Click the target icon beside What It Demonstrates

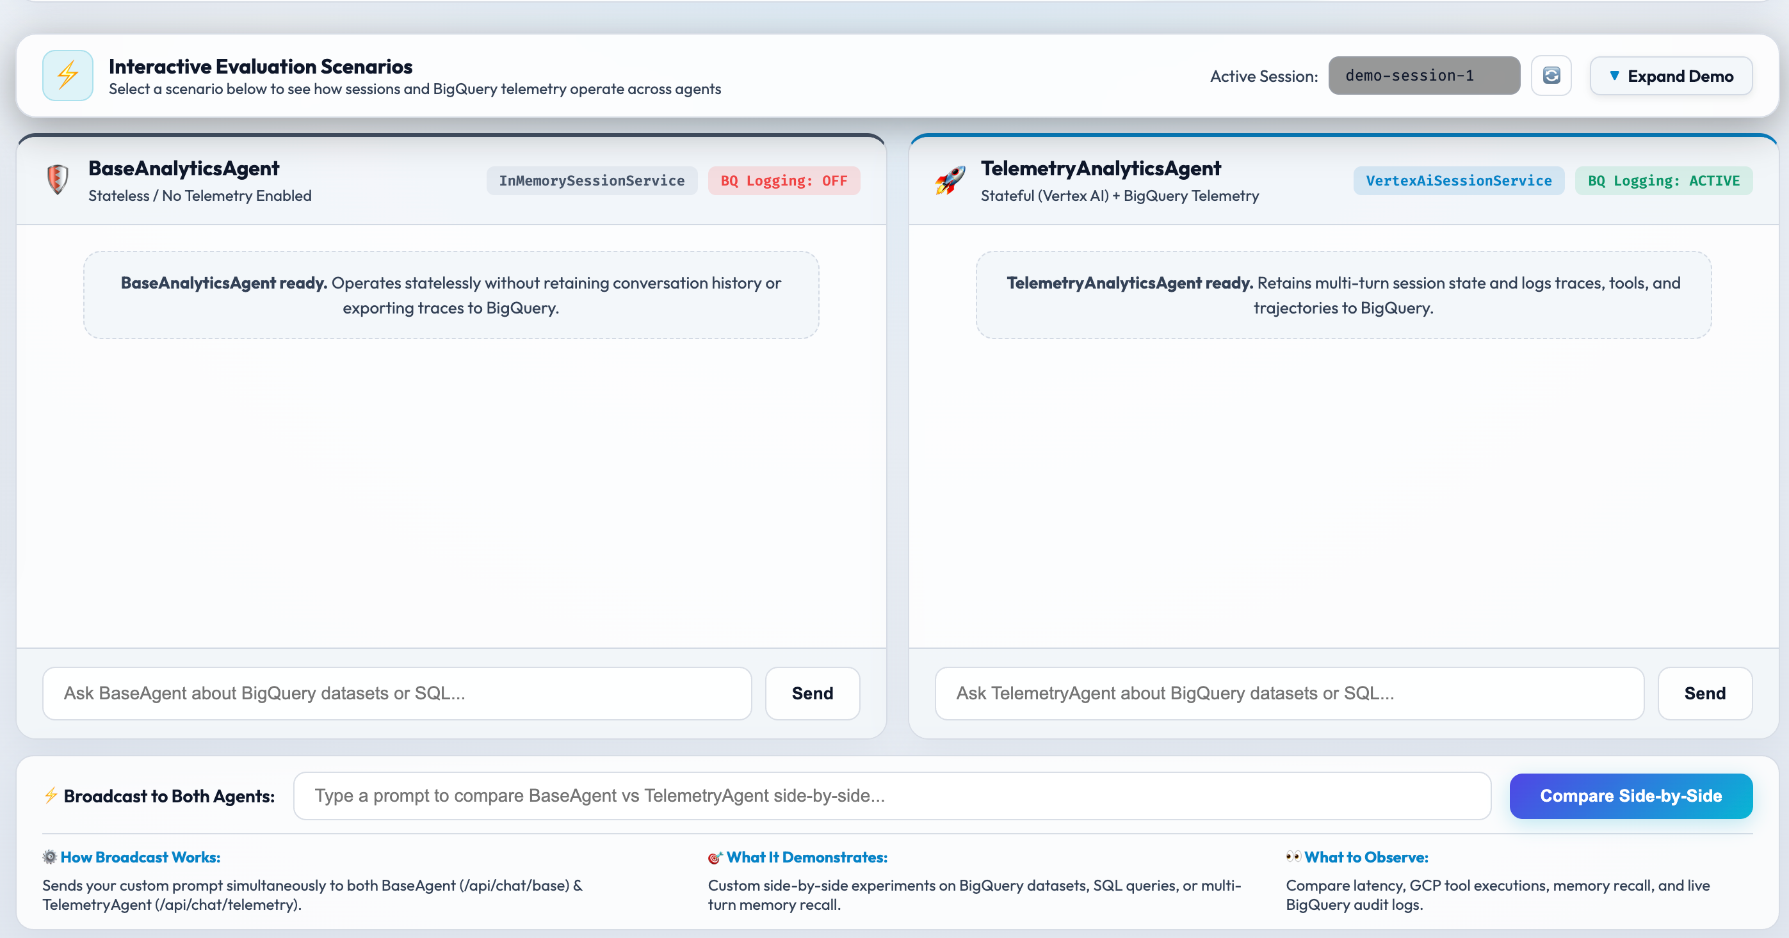point(715,857)
